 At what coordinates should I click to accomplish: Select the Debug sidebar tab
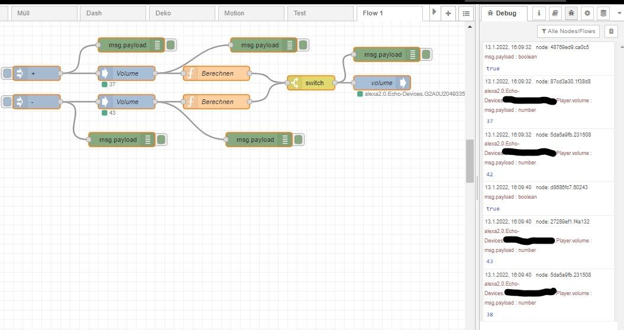pyautogui.click(x=504, y=13)
